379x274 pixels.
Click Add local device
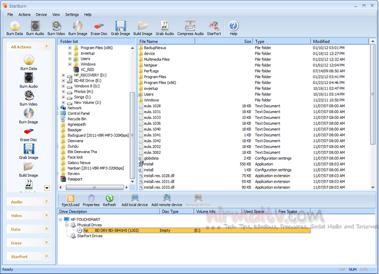click(x=135, y=200)
